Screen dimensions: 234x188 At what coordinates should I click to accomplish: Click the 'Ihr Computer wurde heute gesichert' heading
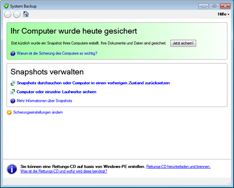[74, 31]
